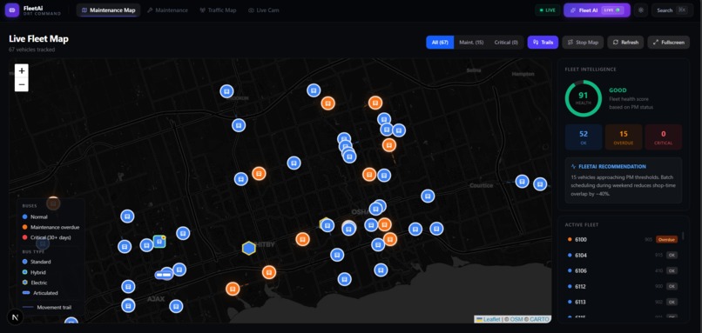
Task: Refresh the live fleet map
Action: point(625,43)
